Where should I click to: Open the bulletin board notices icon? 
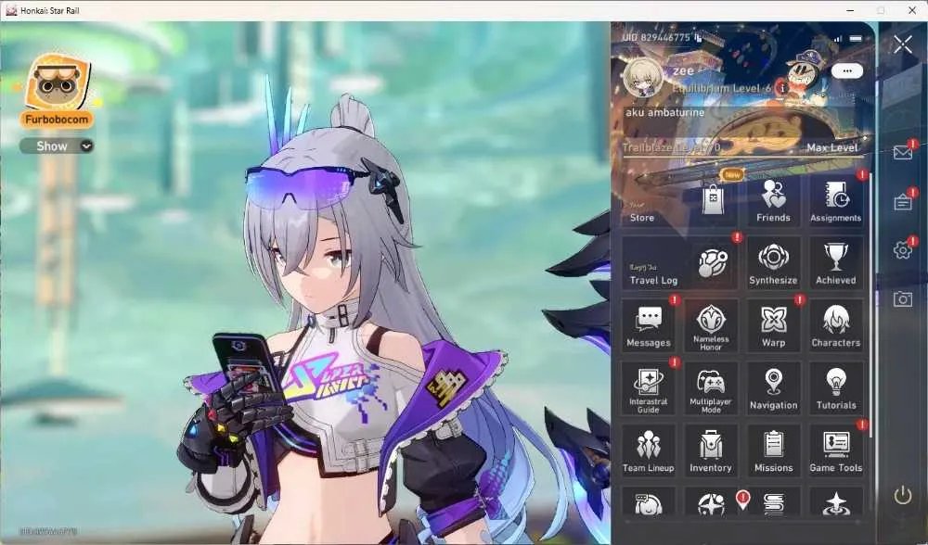click(903, 202)
